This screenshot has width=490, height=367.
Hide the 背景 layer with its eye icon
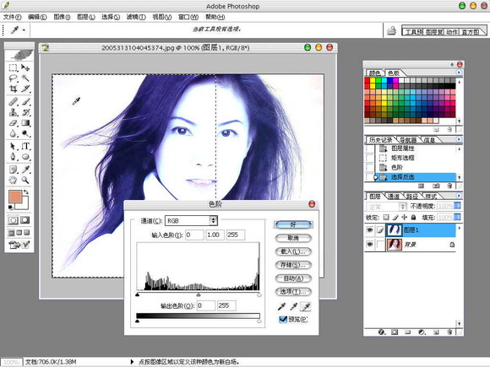[370, 244]
